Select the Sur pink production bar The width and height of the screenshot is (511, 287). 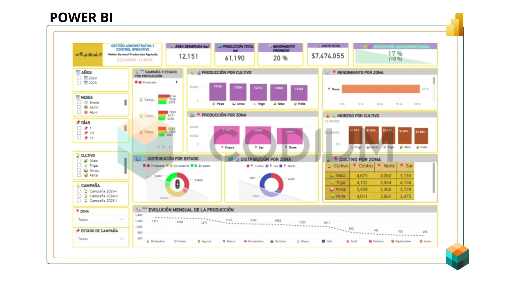point(258,135)
